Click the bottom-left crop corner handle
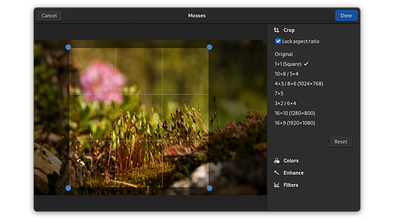Screen dimensions: 394x221 click(68, 188)
